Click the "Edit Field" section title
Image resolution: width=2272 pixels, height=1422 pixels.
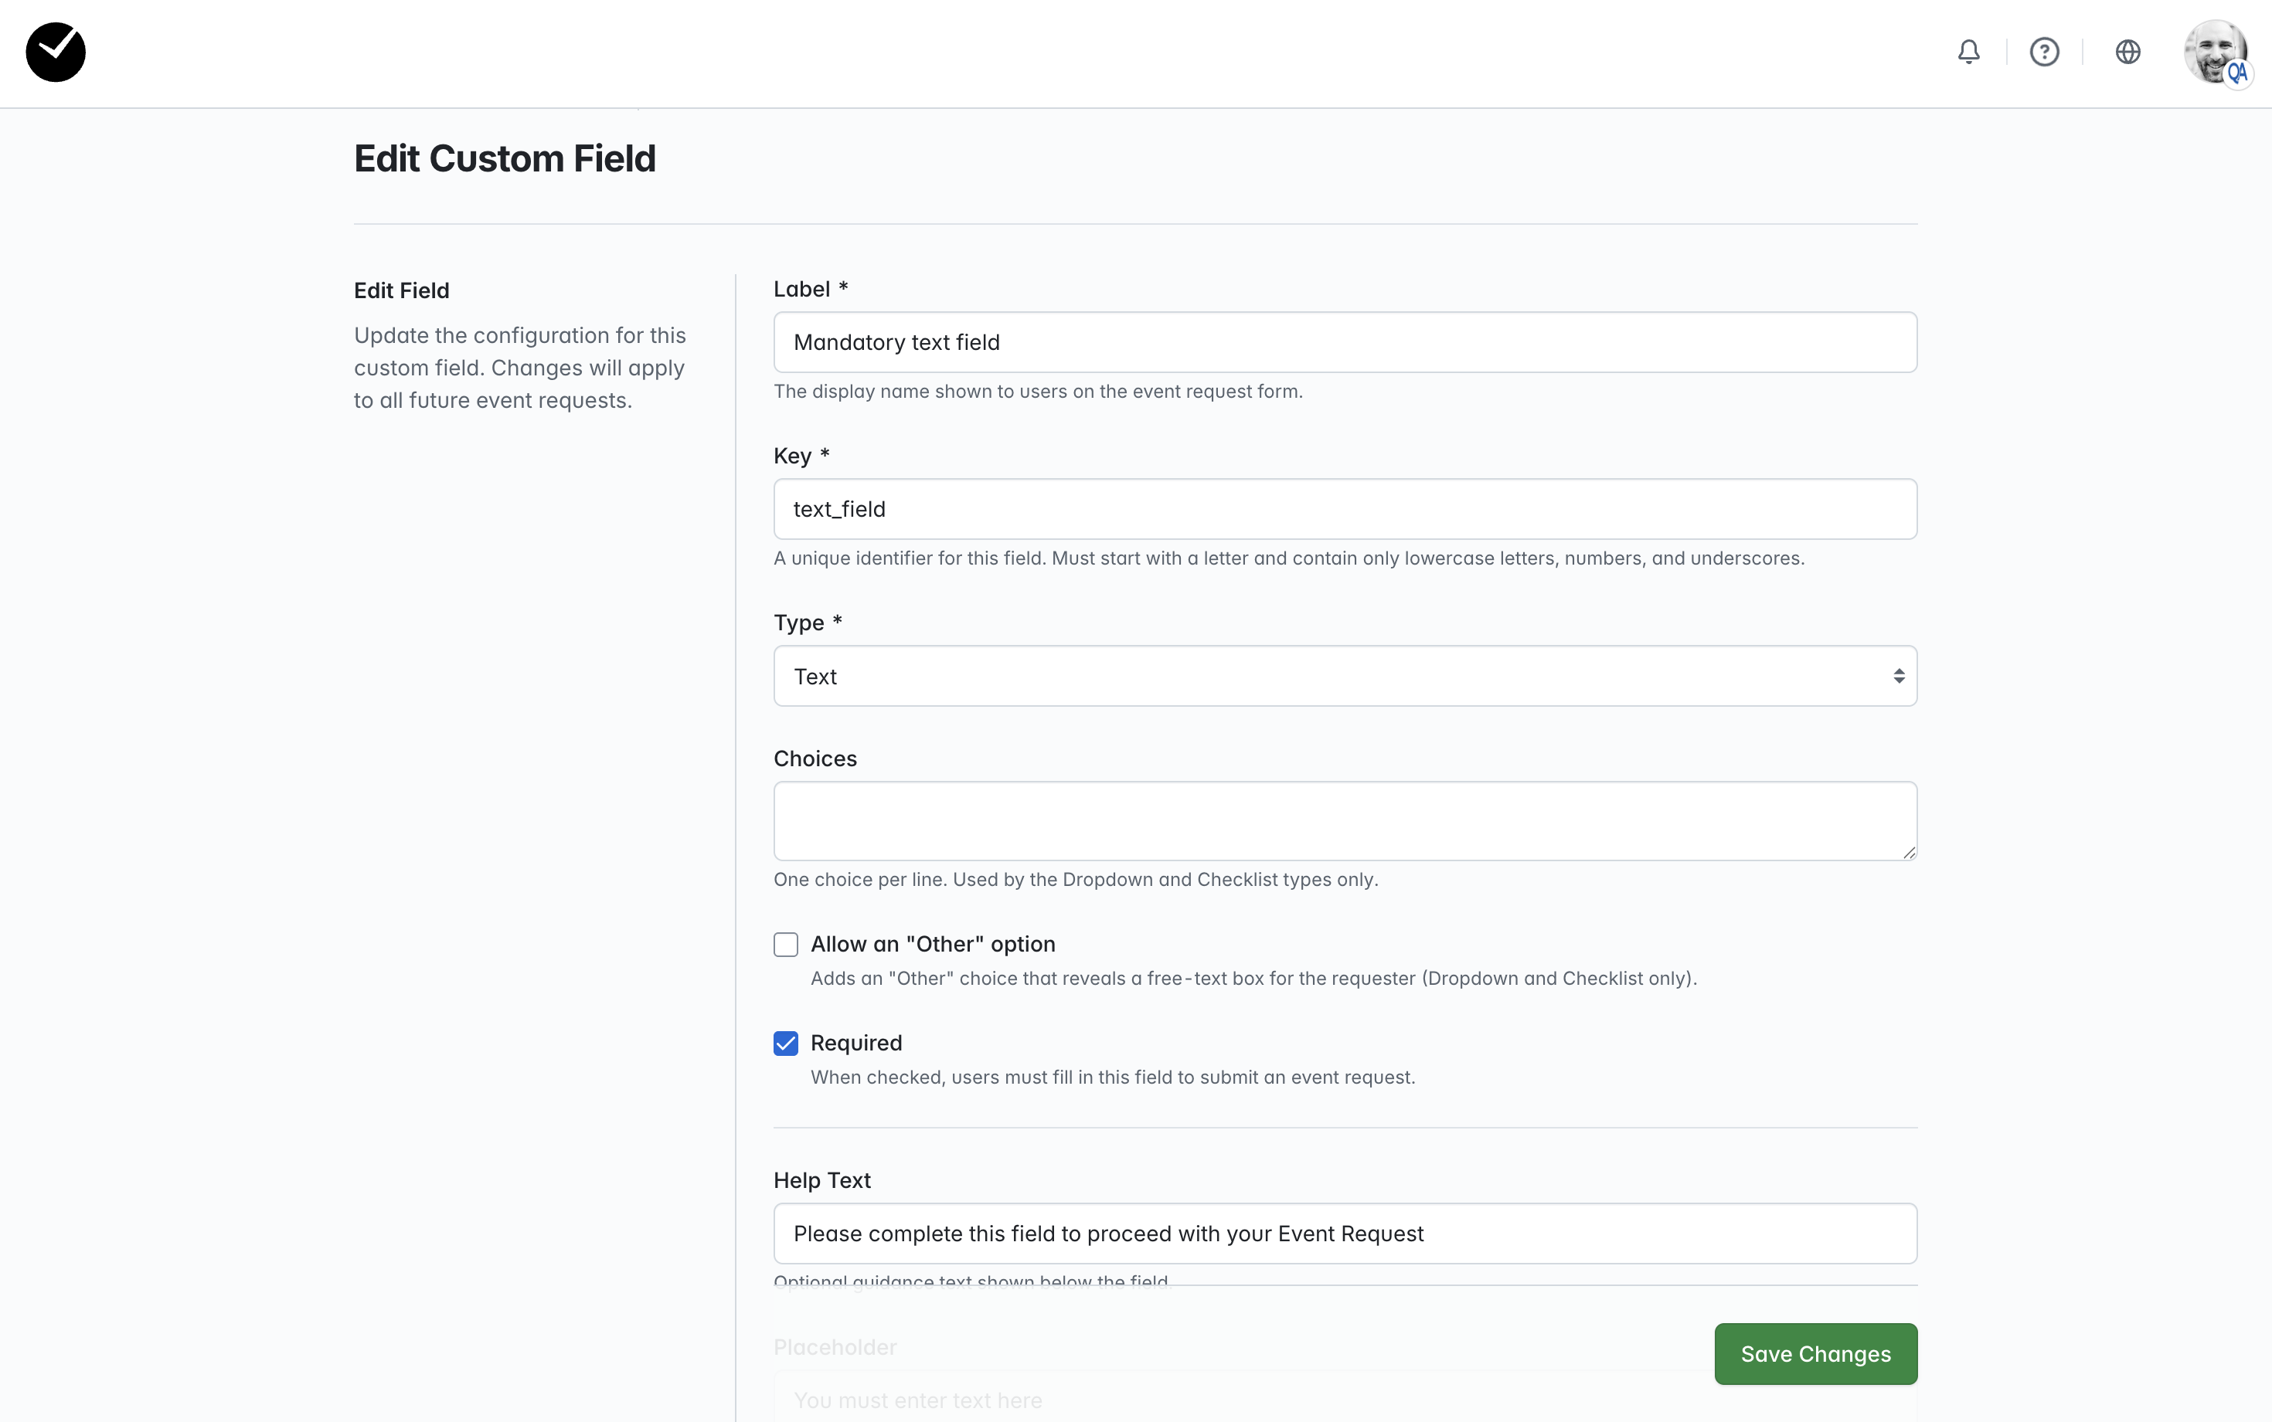[x=402, y=290]
